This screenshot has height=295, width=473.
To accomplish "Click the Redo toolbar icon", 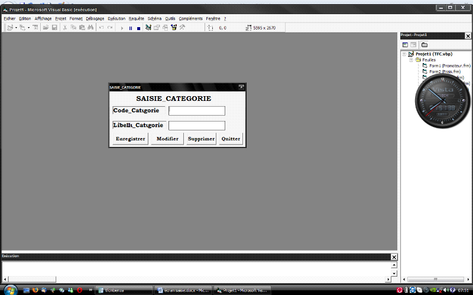I will [x=110, y=28].
